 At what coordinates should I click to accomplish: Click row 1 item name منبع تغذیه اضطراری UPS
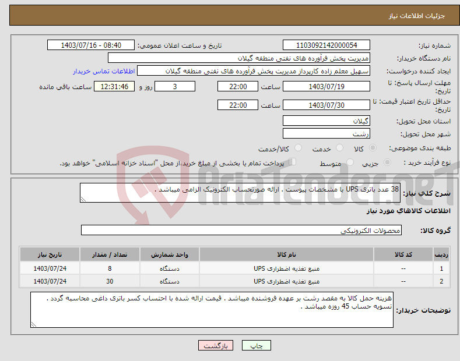coord(286,268)
